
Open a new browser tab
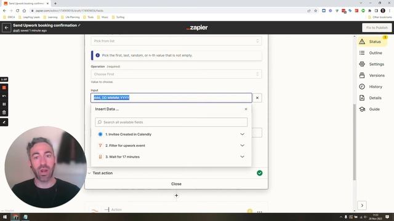click(x=55, y=3)
